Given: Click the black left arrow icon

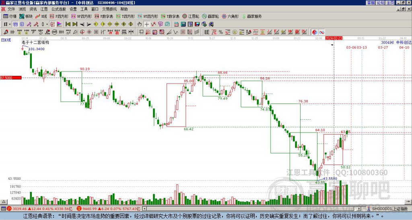Looking at the screenshot, I should pos(82,24).
